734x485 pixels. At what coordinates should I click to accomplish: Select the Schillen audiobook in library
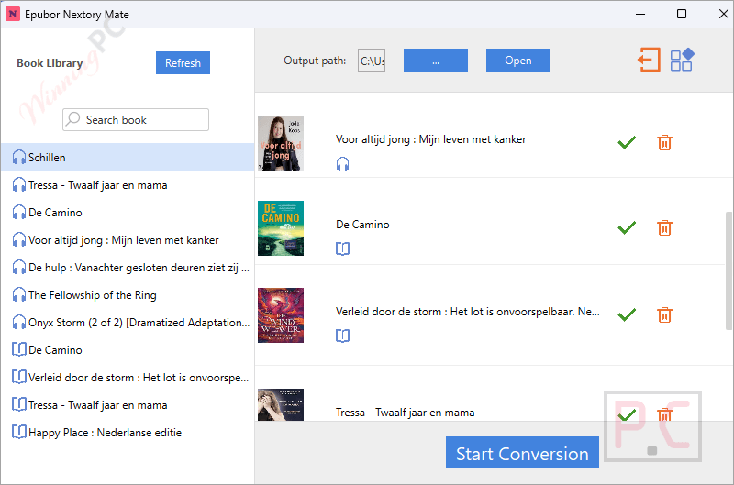point(128,157)
